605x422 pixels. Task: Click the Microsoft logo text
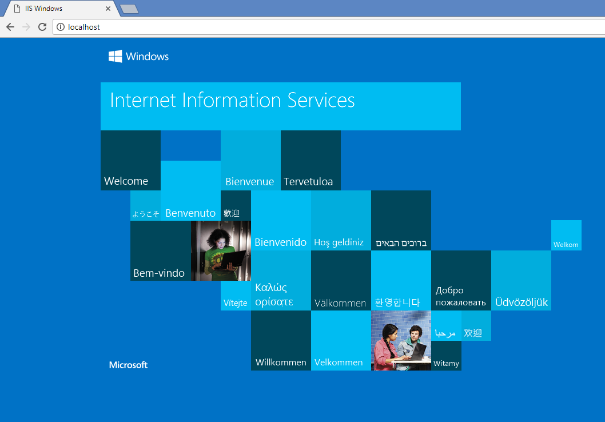point(128,365)
